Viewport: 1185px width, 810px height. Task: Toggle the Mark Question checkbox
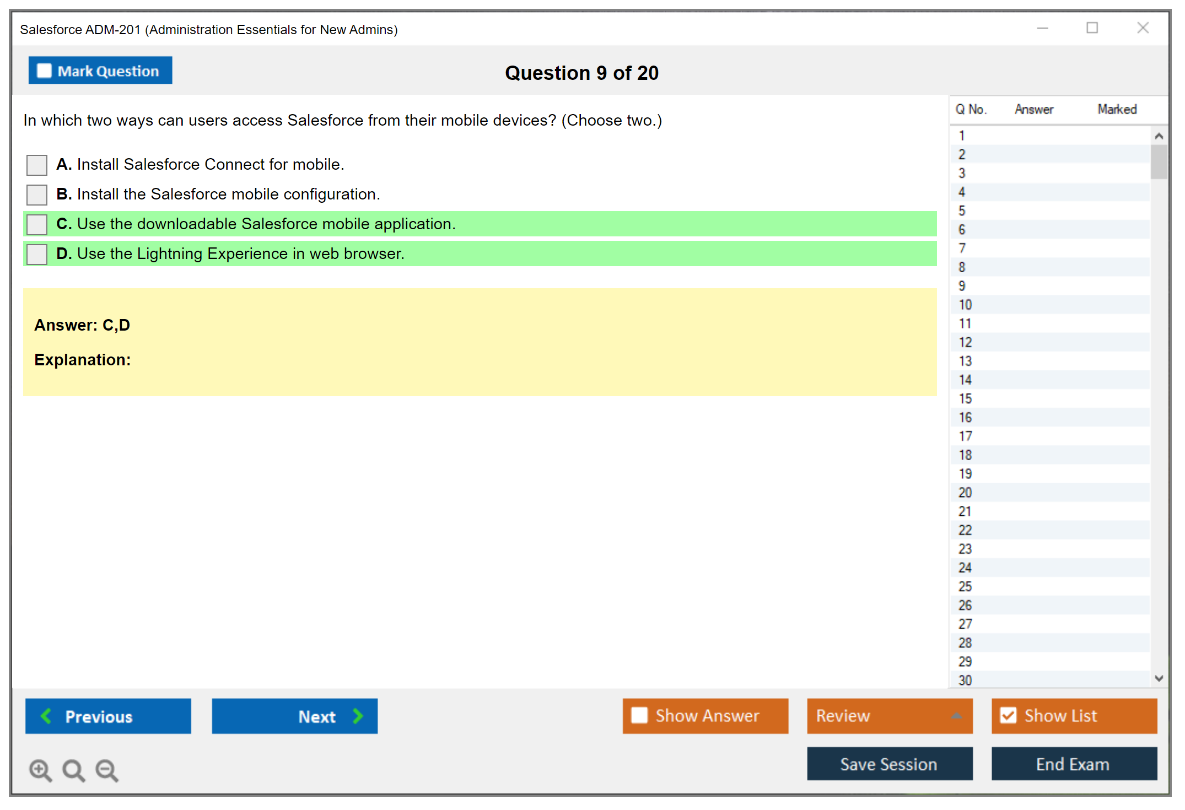click(x=45, y=71)
